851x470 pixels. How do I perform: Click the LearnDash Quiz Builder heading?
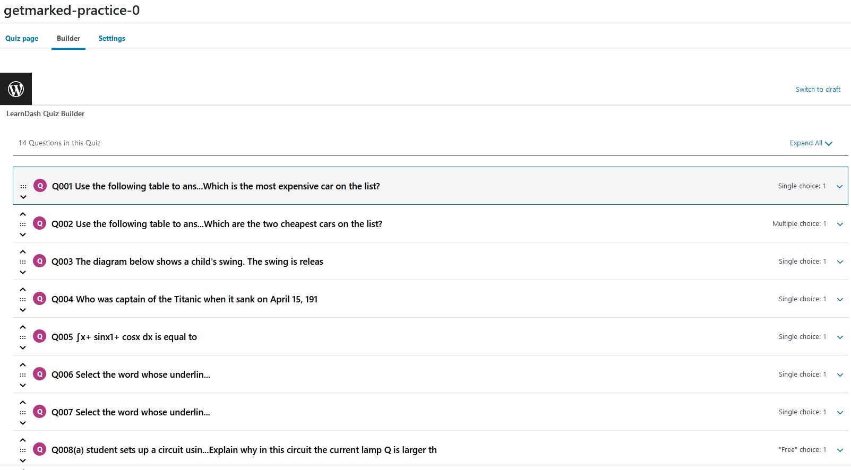(45, 114)
